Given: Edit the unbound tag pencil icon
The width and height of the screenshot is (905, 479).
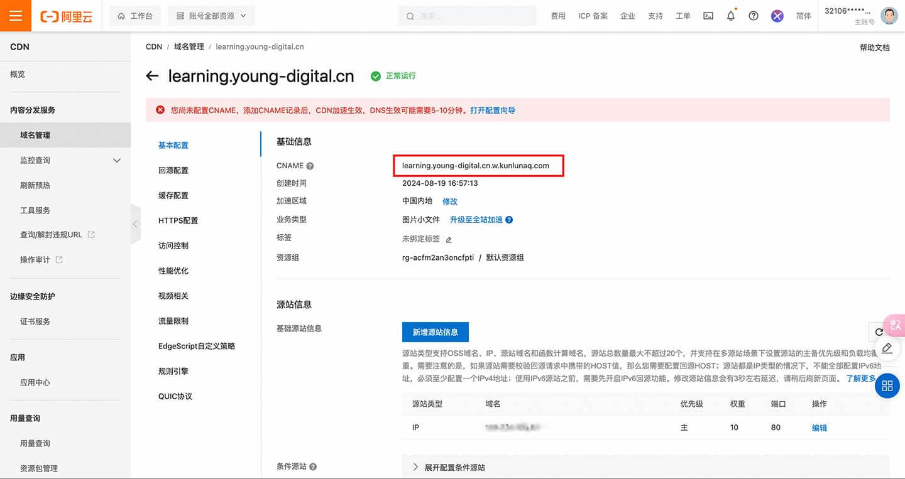Looking at the screenshot, I should click(x=449, y=240).
